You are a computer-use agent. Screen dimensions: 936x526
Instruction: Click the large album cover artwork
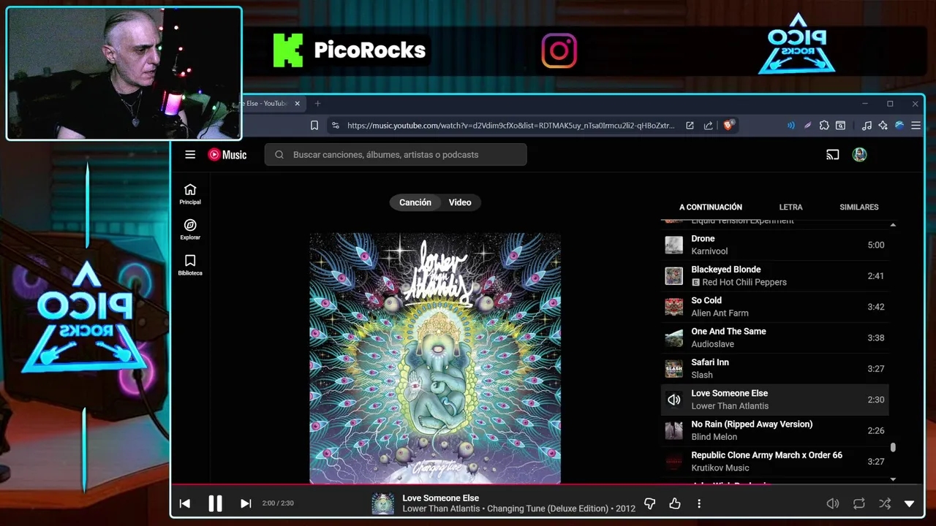(x=435, y=358)
